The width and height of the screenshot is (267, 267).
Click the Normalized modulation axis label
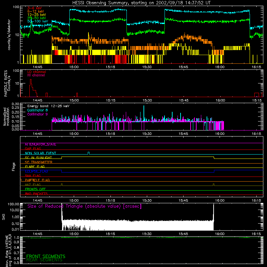click(x=6, y=116)
